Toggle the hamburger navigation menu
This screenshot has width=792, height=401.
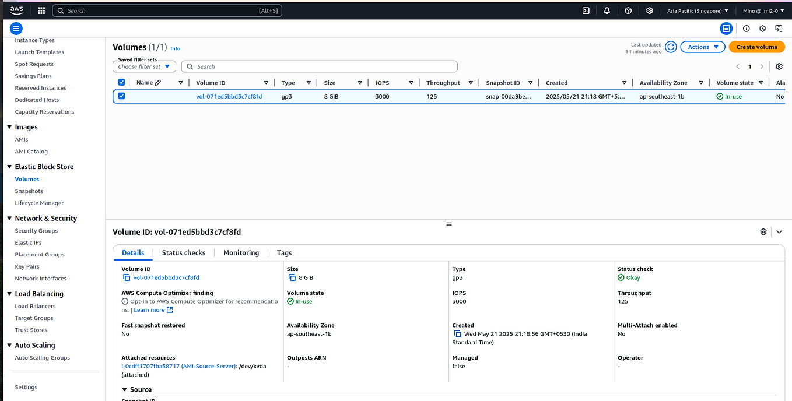[16, 28]
